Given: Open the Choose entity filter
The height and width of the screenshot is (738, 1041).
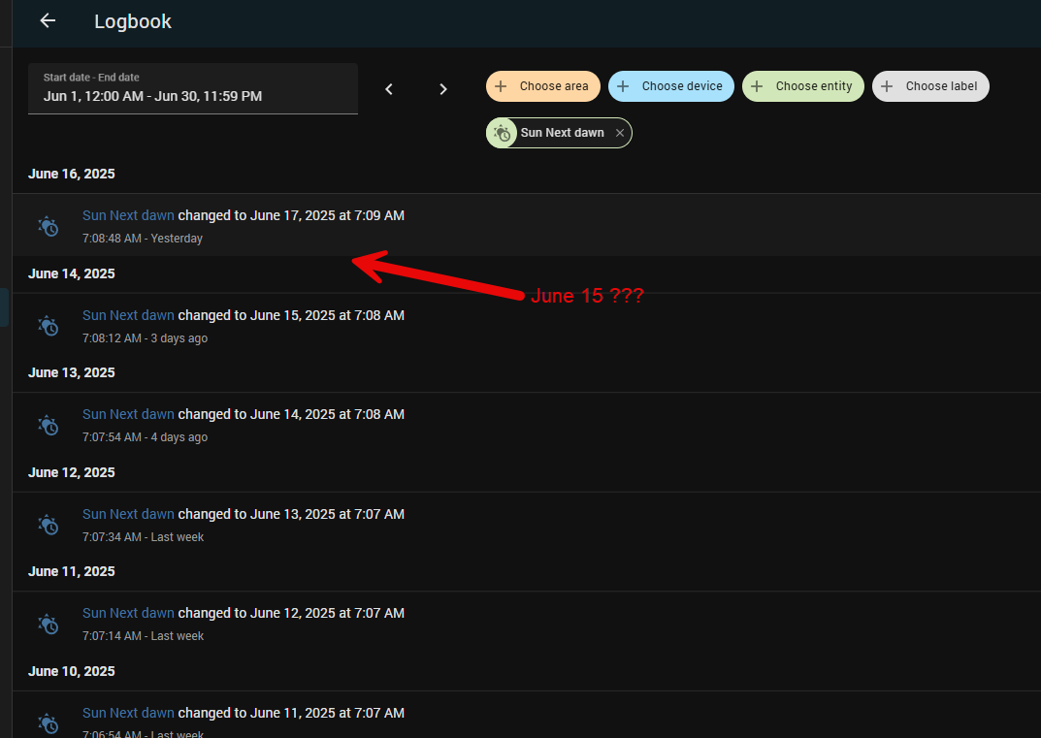Looking at the screenshot, I should click(802, 85).
